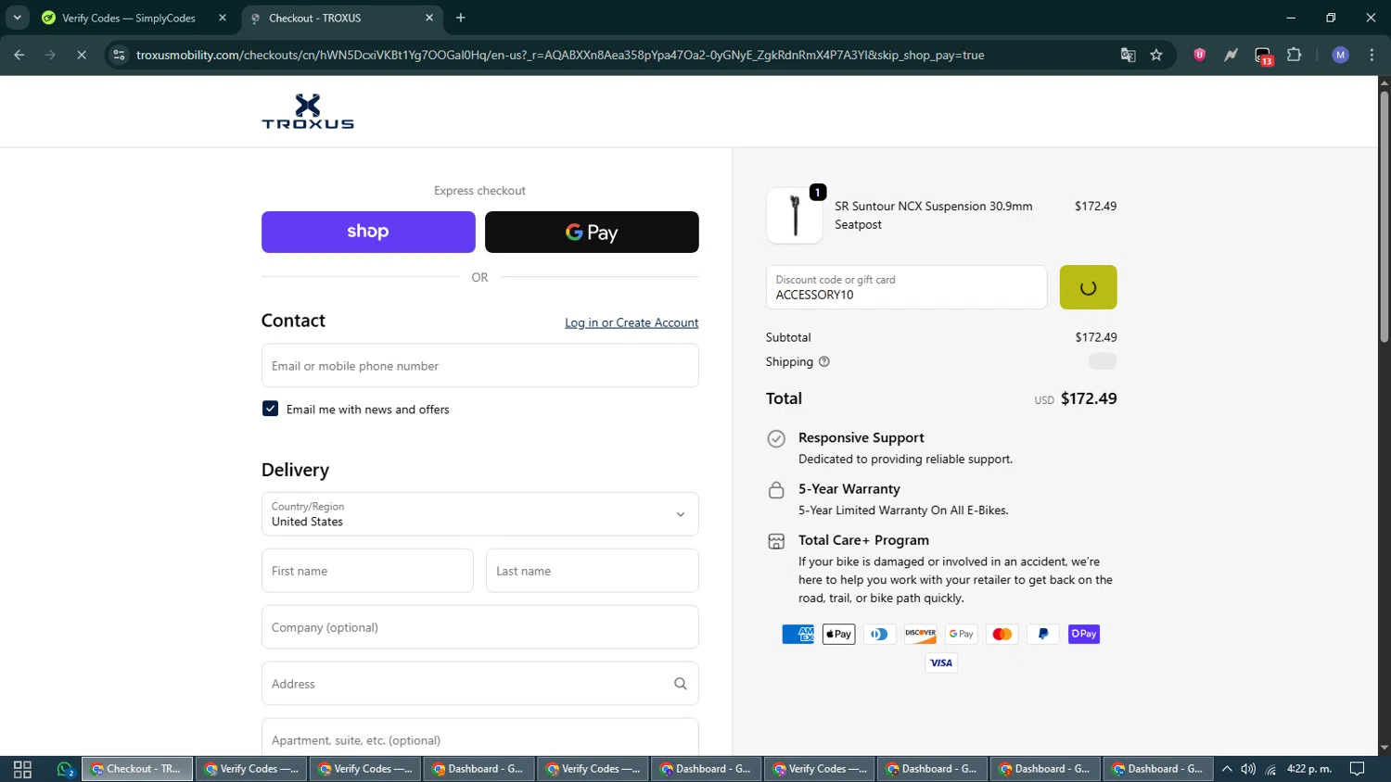Focus the Apartment, suite field
1391x782 pixels.
(x=479, y=739)
